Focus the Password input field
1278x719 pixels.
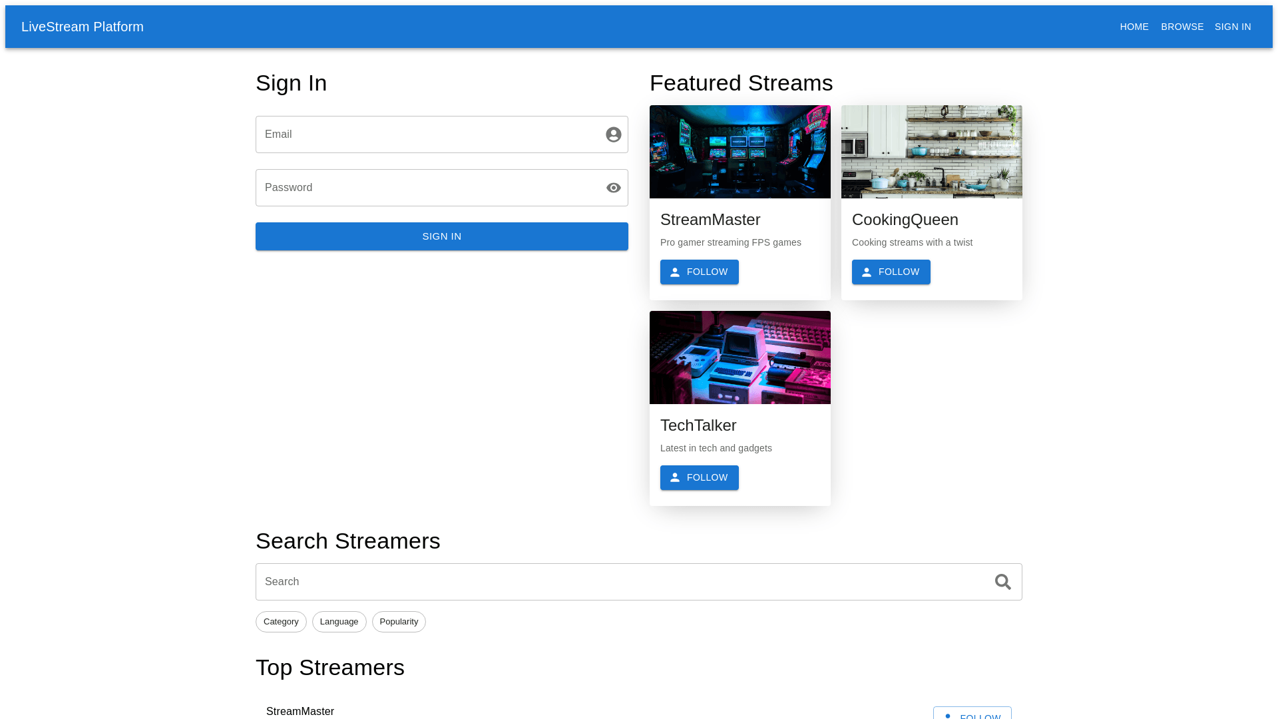point(426,188)
